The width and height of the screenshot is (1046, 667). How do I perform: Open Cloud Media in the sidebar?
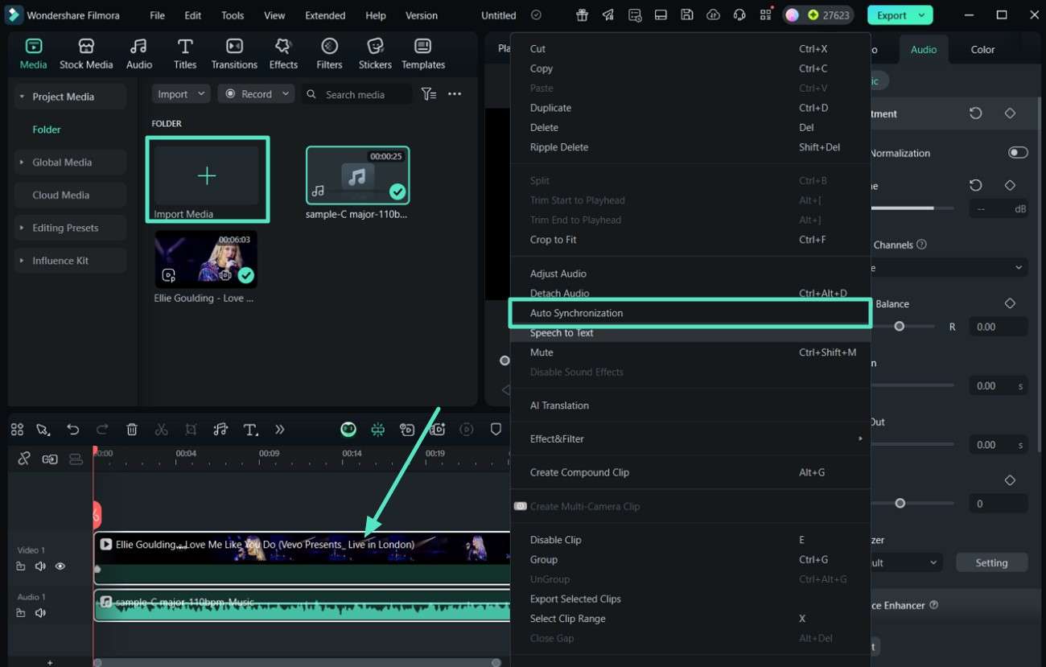pyautogui.click(x=70, y=195)
